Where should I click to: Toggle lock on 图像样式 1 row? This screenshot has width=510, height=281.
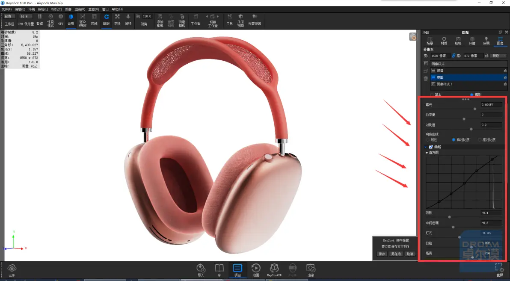(x=505, y=84)
